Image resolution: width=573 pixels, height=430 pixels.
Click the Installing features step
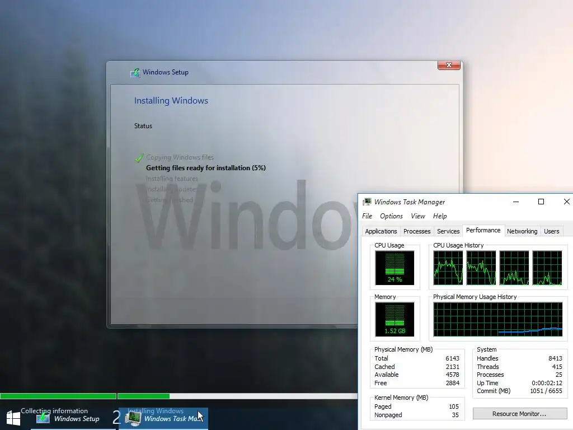point(172,179)
